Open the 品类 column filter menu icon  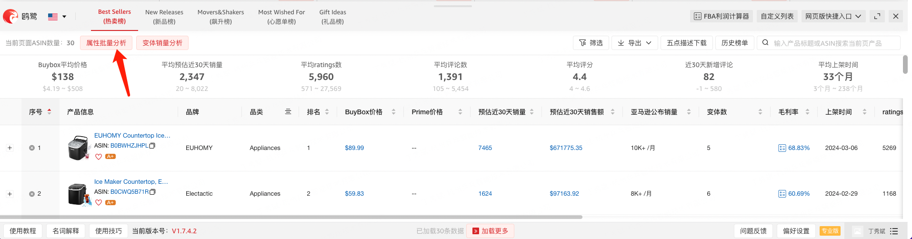click(288, 112)
